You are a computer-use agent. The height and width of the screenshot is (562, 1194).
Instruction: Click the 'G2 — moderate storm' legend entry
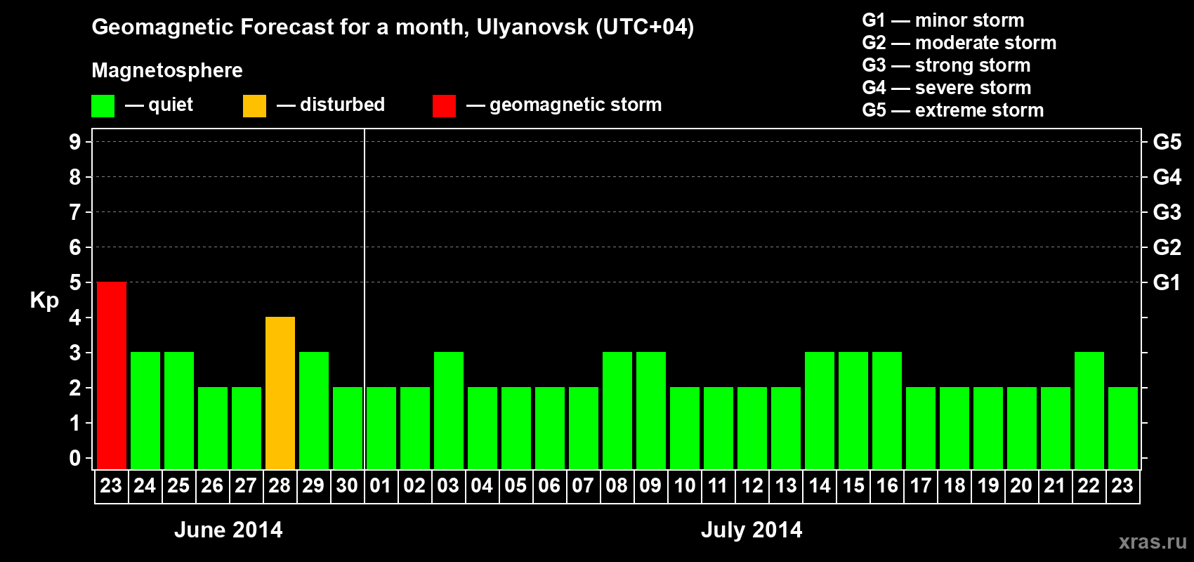[959, 43]
